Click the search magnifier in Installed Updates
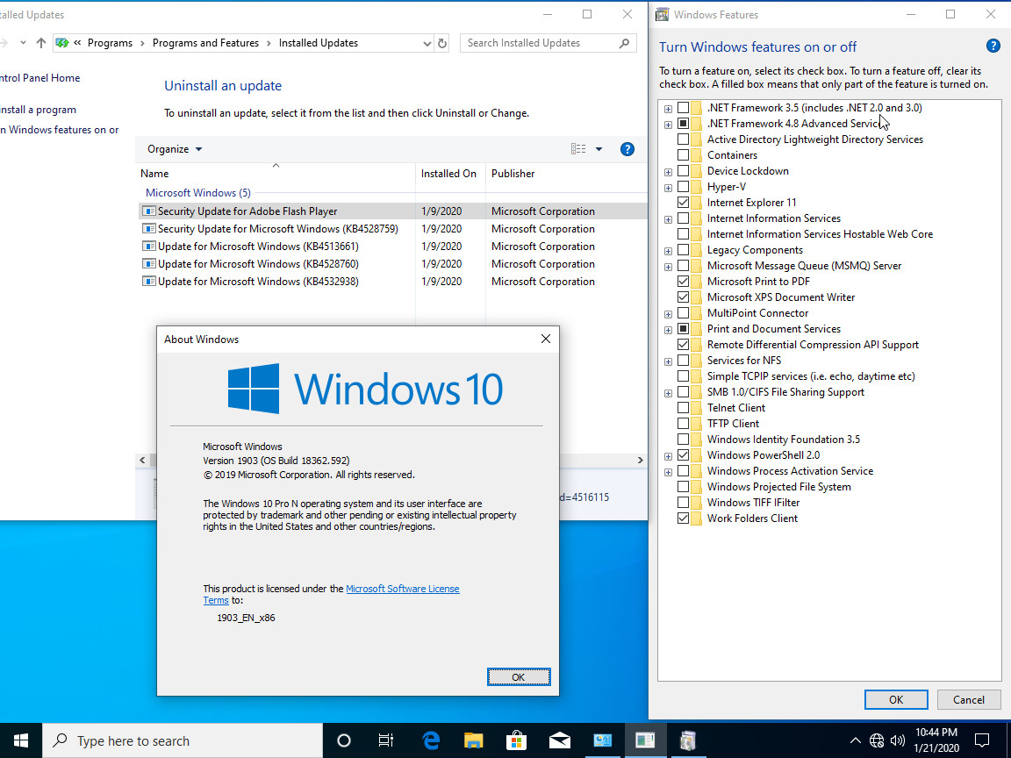This screenshot has height=758, width=1011. pyautogui.click(x=623, y=43)
